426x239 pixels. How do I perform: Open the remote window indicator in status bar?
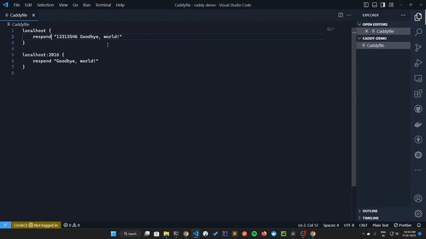pos(5,225)
